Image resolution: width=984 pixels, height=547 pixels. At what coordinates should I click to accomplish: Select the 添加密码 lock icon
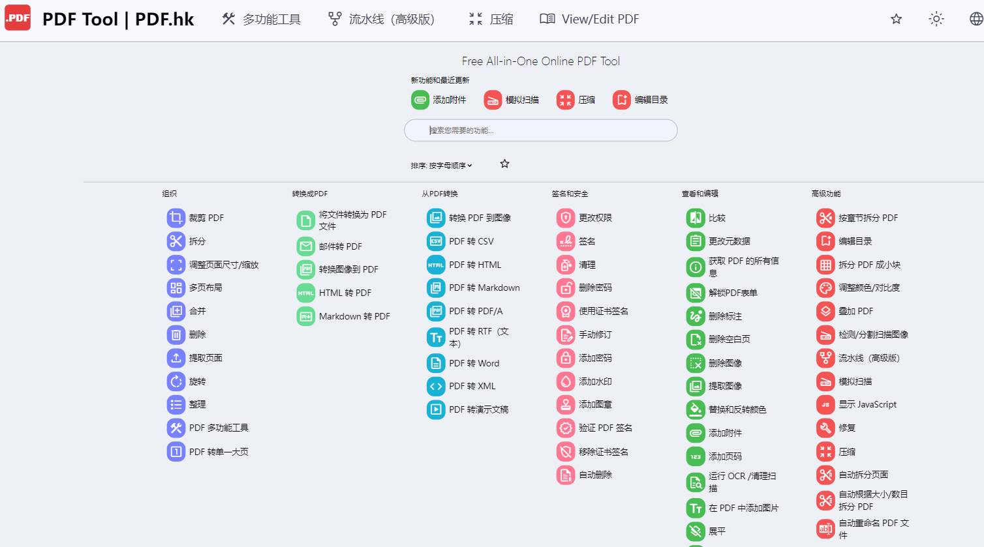pos(566,358)
